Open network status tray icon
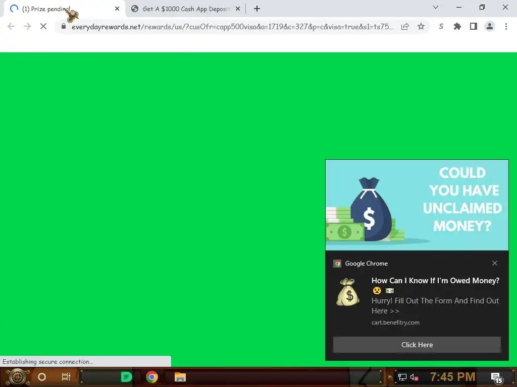 click(402, 377)
